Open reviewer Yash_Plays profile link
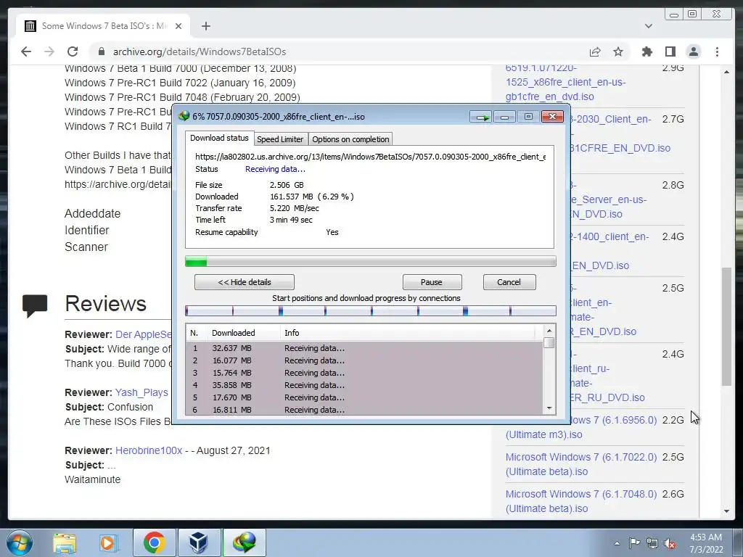 pyautogui.click(x=141, y=392)
